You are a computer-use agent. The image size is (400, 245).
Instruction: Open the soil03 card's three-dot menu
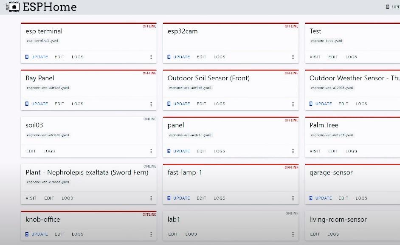(151, 151)
